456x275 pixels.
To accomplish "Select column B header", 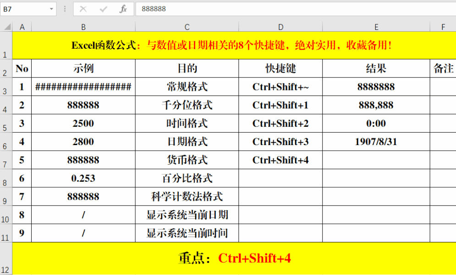I will (x=83, y=27).
